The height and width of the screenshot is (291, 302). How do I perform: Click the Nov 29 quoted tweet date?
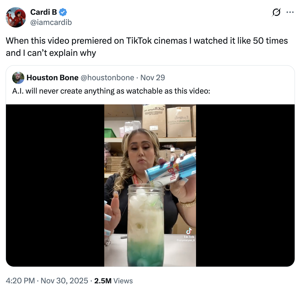(x=152, y=78)
